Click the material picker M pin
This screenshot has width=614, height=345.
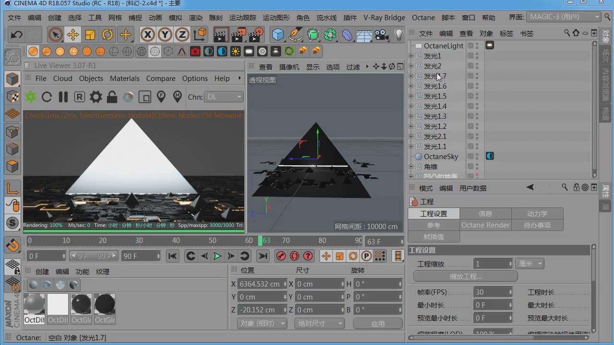click(x=177, y=97)
